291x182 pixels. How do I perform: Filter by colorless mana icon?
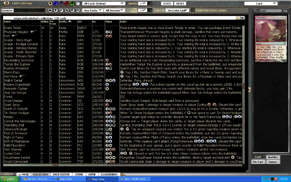click(x=77, y=4)
